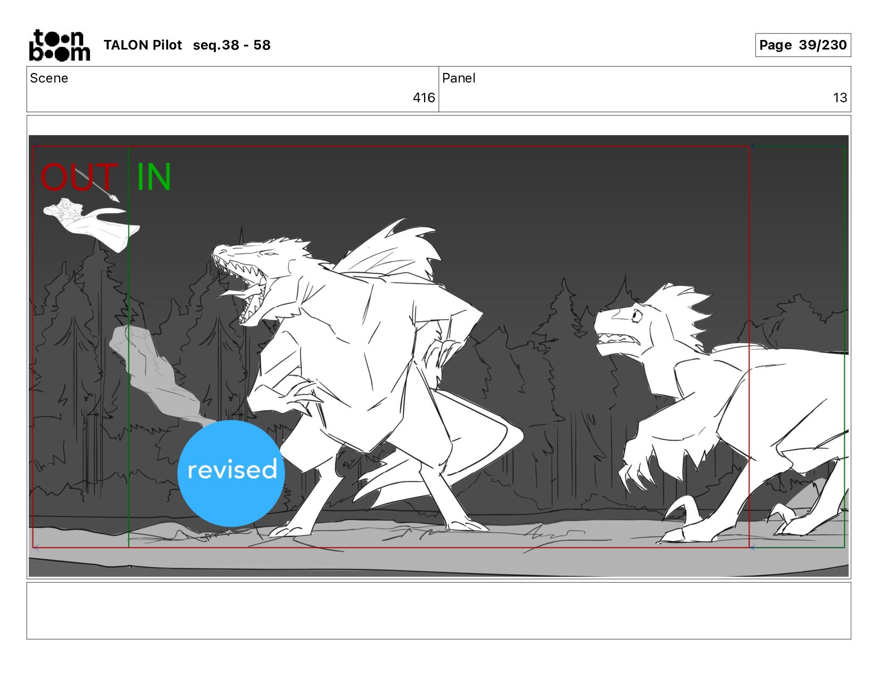Click the 'Panel' header label
Screen dimensions: 879x679
[459, 78]
